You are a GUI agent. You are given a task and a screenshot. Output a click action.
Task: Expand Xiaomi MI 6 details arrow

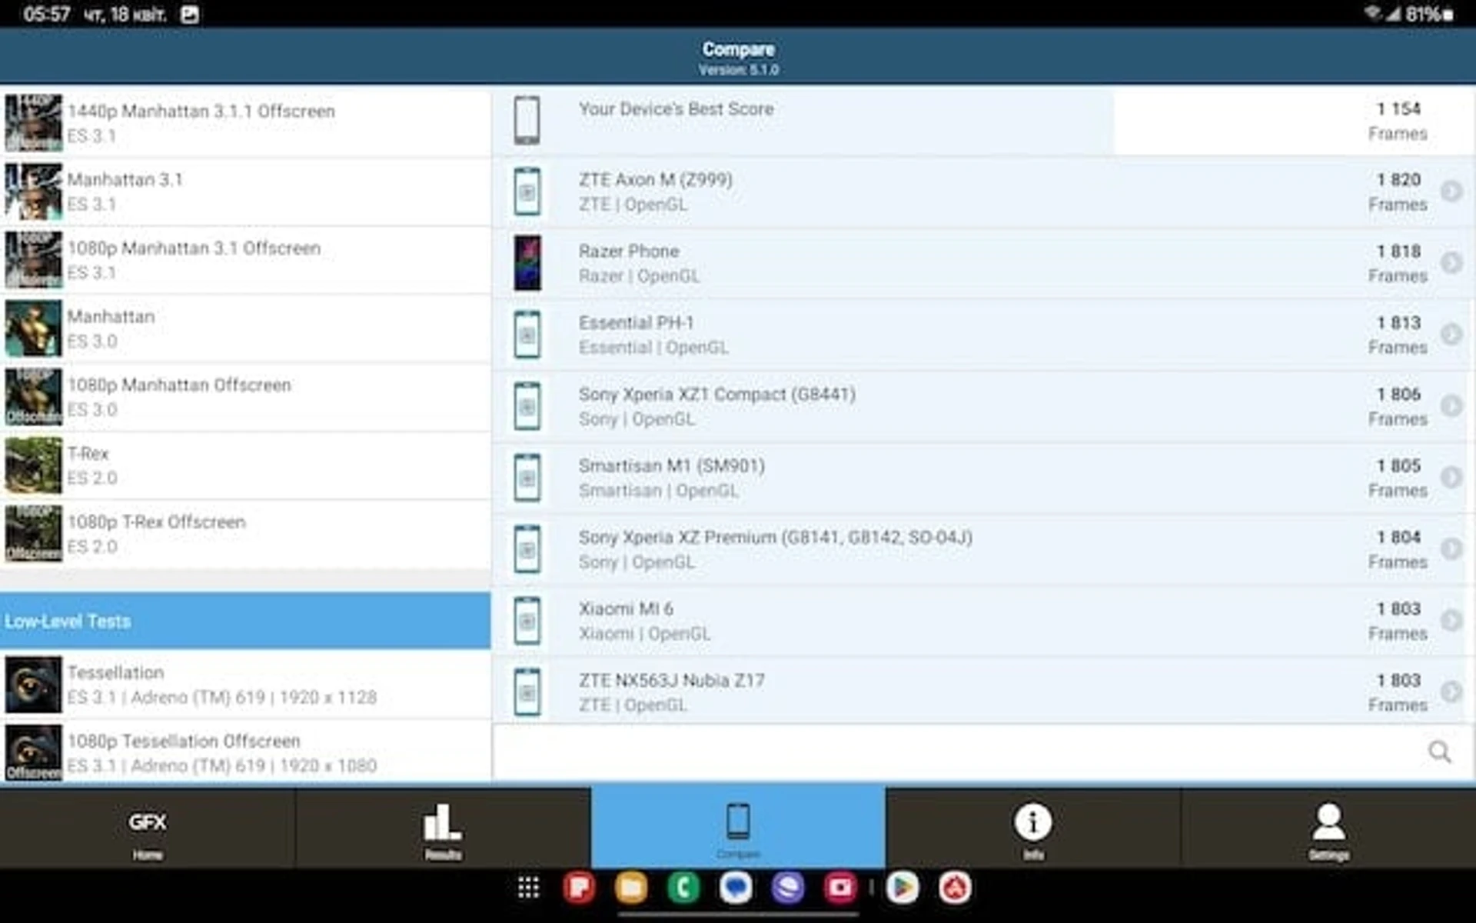[x=1451, y=621]
